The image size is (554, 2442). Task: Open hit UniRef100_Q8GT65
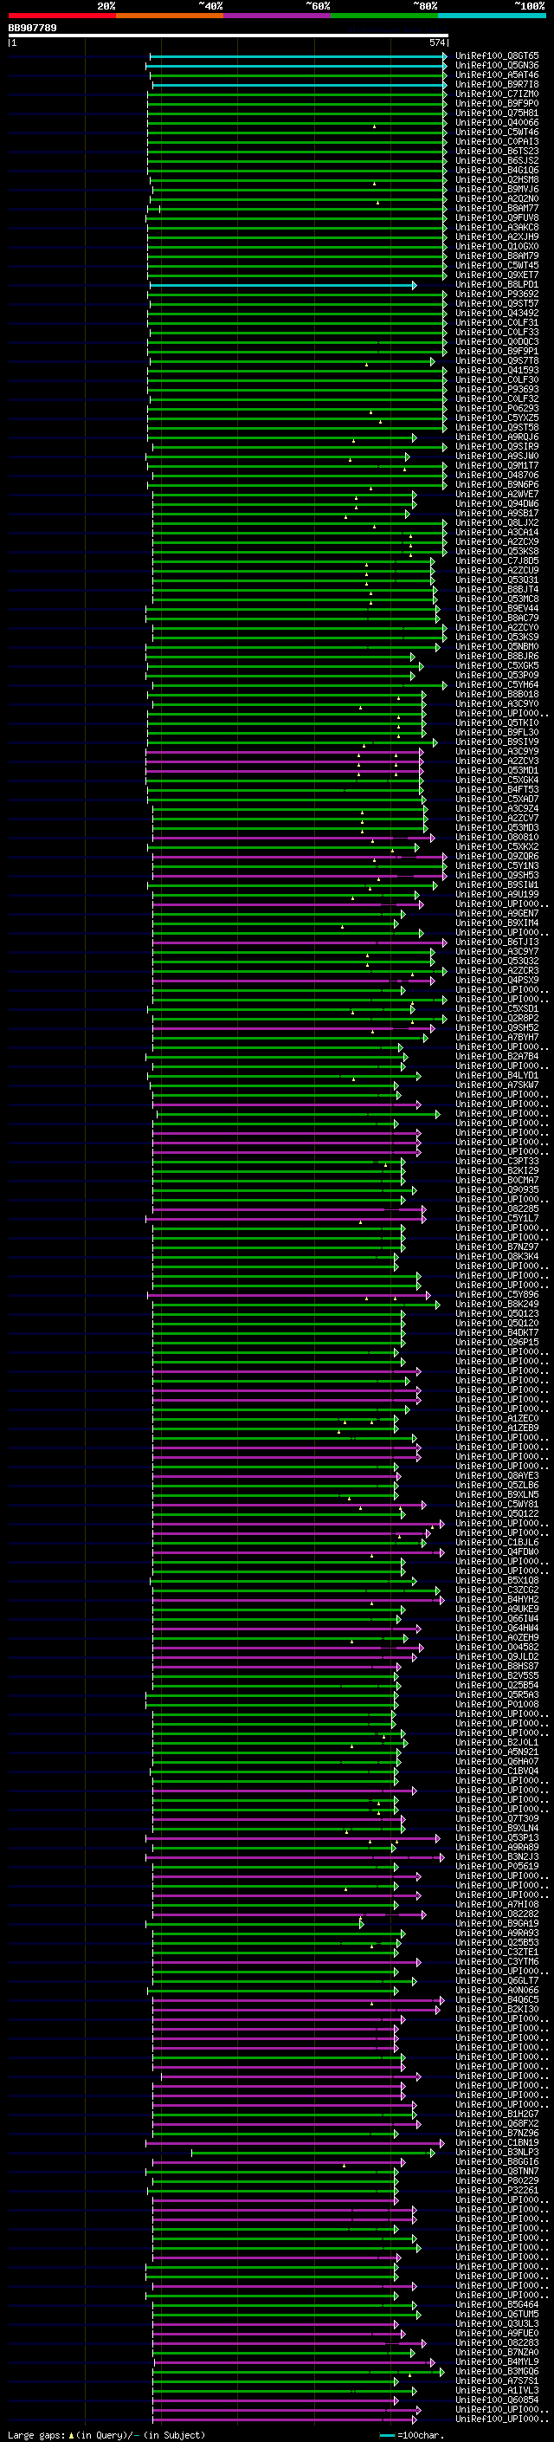497,56
